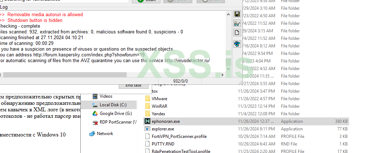Viewport: 390px width, 153px height.
Task: Click the 'Files scanned: 932' log line
Action: click(x=91, y=32)
